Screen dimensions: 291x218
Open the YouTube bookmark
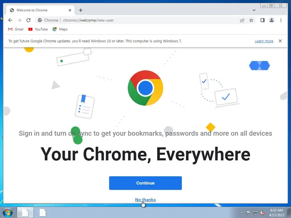coord(38,29)
